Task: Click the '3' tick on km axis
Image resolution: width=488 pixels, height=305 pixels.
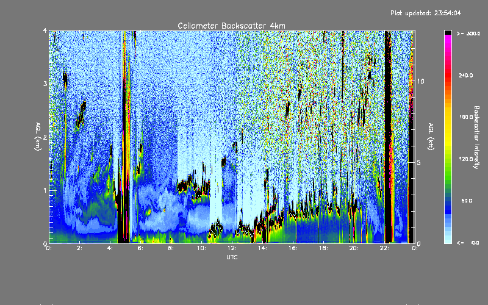Action: pyautogui.click(x=45, y=84)
